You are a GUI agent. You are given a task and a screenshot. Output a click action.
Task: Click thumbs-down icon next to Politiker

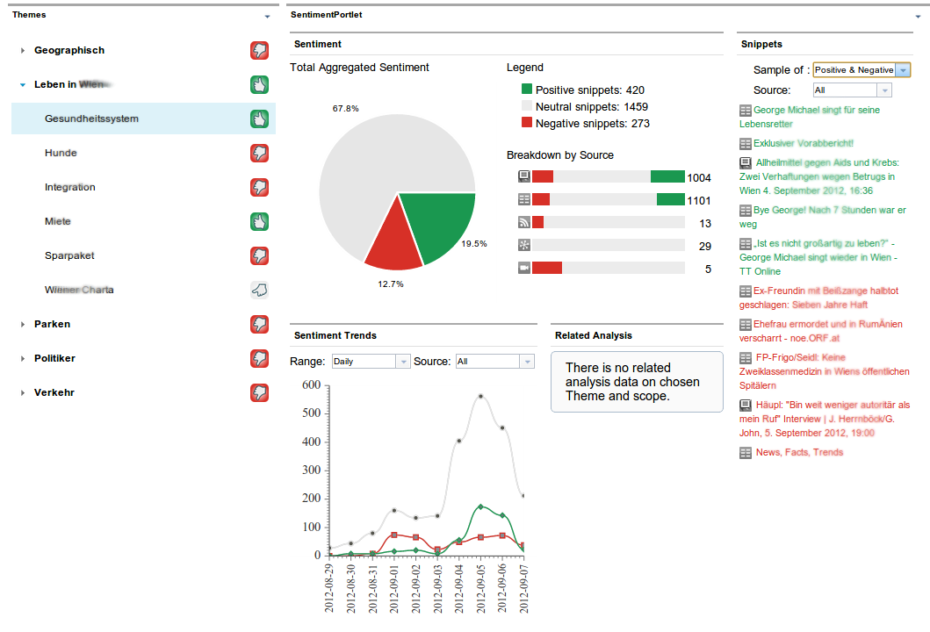(259, 359)
